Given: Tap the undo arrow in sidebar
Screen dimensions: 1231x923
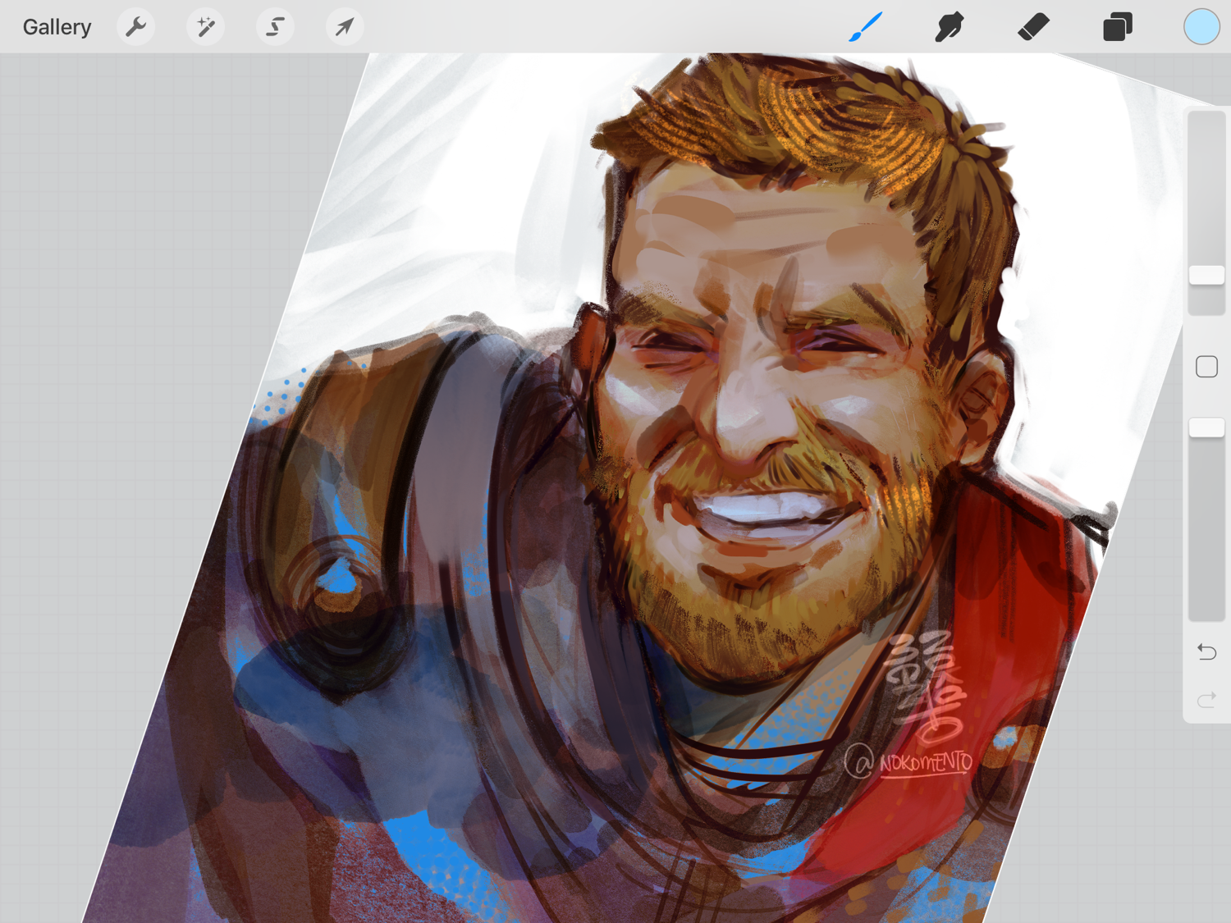Looking at the screenshot, I should pos(1206,652).
